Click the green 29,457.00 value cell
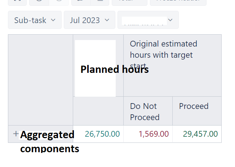Viewport: 235px width, 167px height. point(200,134)
